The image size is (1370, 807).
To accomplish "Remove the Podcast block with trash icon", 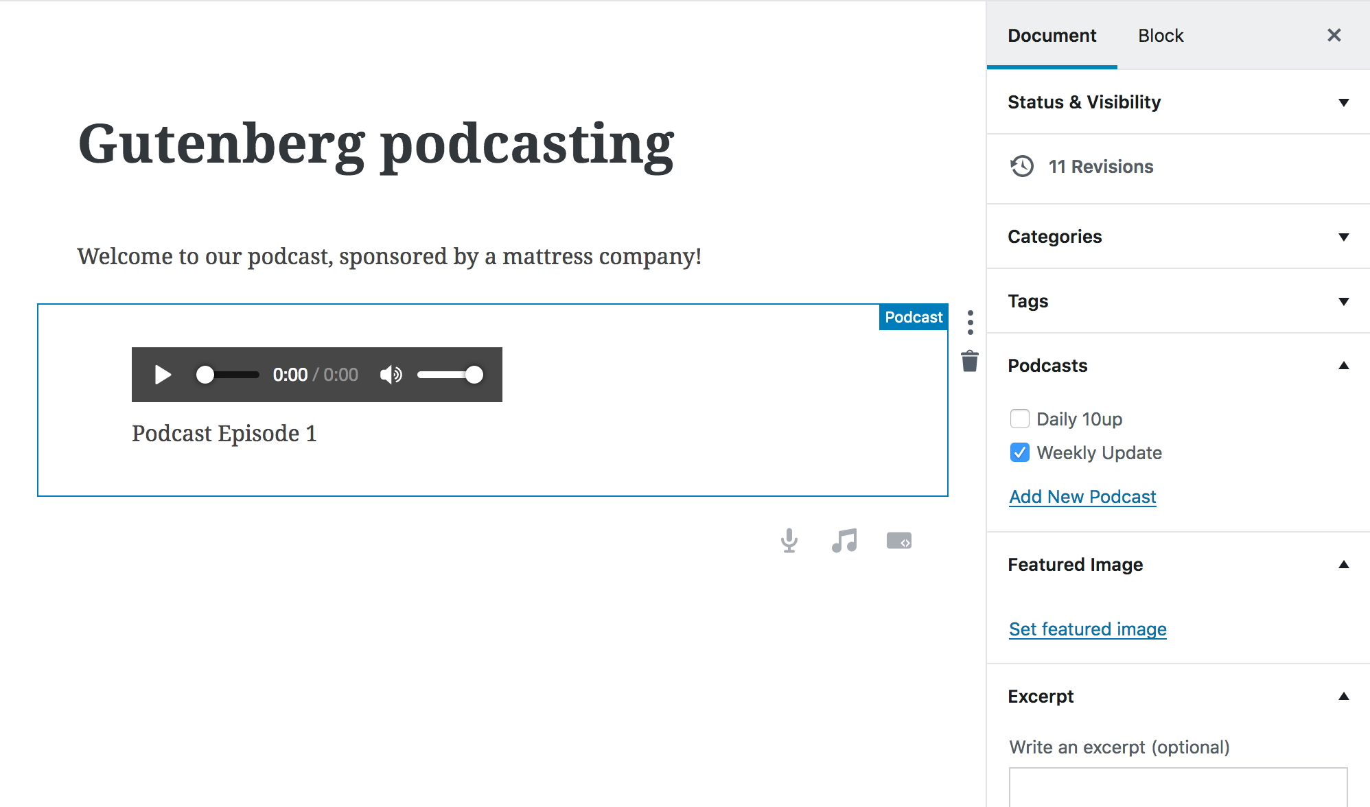I will (x=969, y=361).
